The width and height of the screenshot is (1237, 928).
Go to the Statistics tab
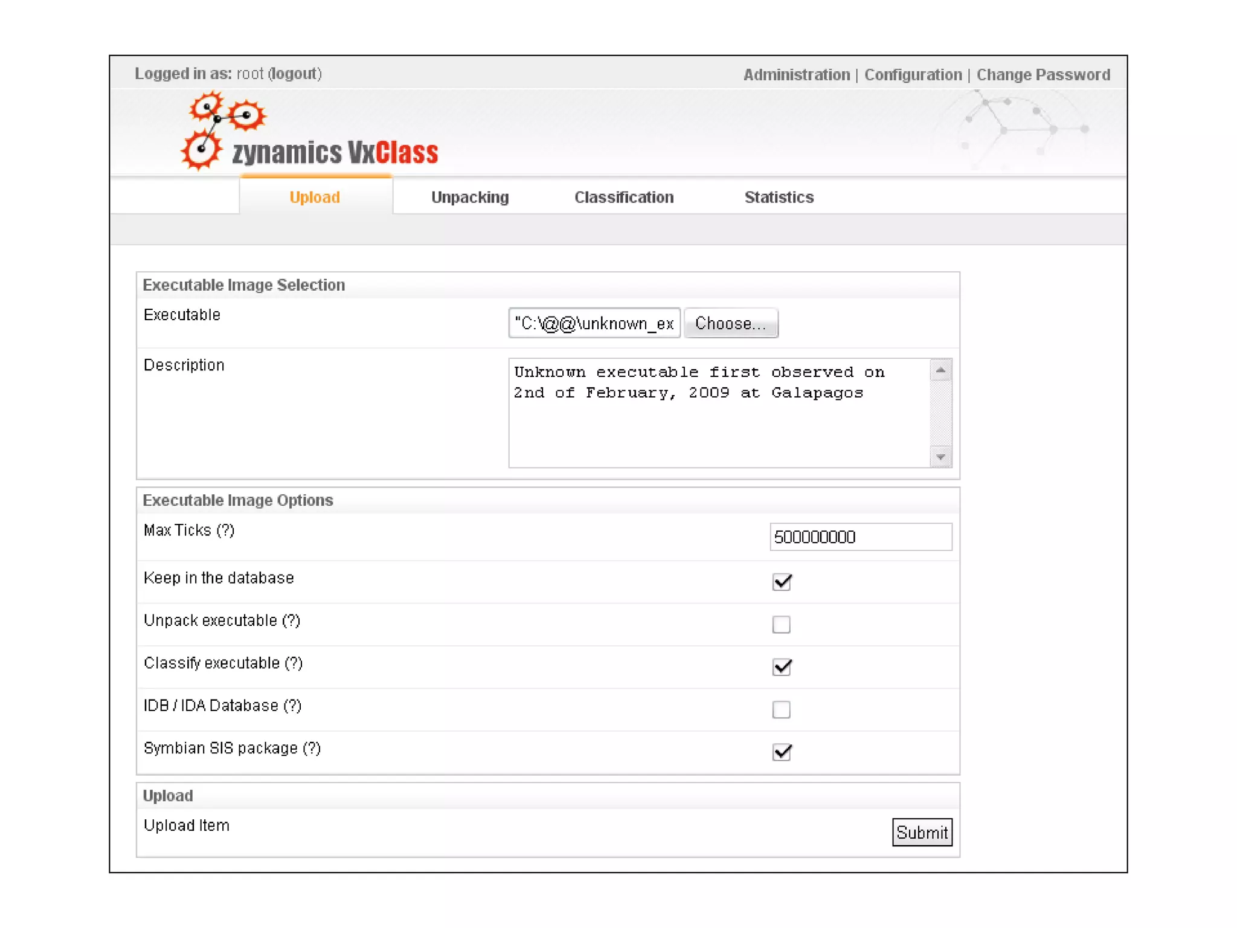click(779, 198)
